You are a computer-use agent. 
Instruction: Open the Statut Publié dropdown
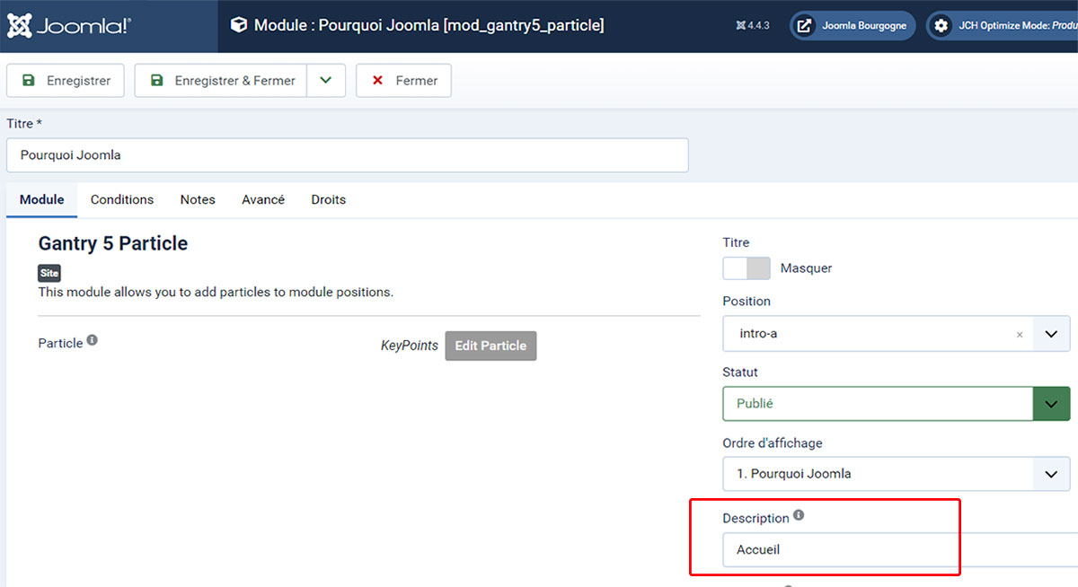(x=897, y=404)
